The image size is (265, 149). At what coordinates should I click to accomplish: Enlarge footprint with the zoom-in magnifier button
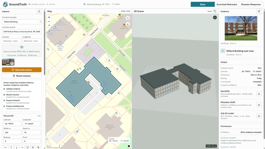tap(38, 147)
